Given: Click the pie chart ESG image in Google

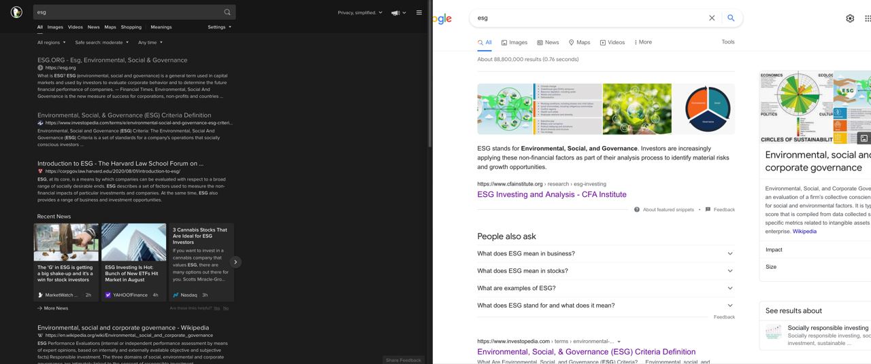Looking at the screenshot, I should tap(704, 109).
